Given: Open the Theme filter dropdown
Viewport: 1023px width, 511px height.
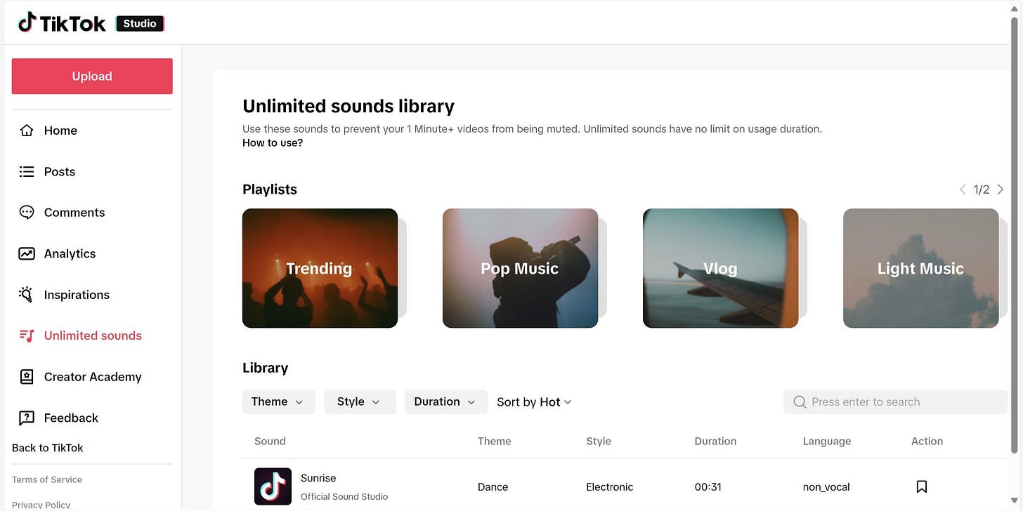Looking at the screenshot, I should pos(278,401).
